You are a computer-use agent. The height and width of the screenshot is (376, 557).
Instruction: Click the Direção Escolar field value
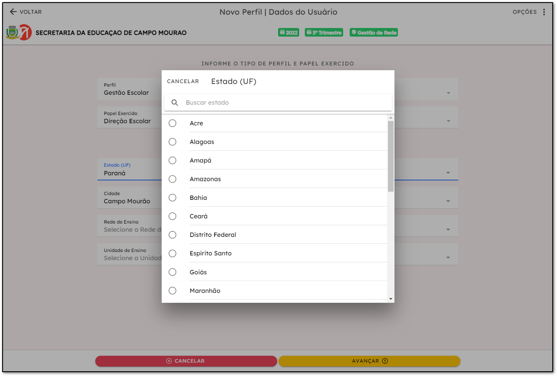[127, 121]
